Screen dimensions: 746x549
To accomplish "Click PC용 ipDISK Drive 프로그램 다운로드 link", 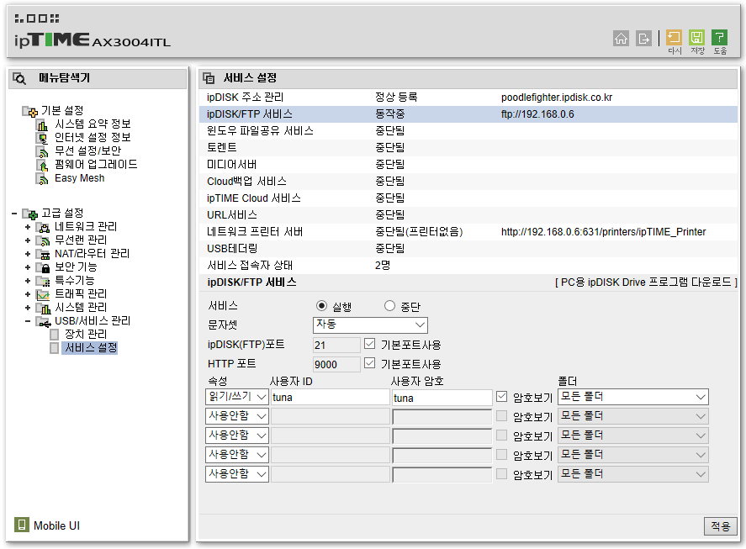I will click(x=646, y=282).
